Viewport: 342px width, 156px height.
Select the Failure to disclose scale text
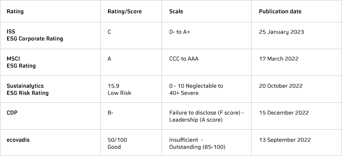click(x=207, y=116)
